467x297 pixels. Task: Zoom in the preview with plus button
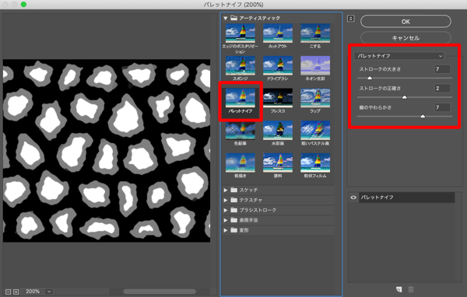point(16,292)
